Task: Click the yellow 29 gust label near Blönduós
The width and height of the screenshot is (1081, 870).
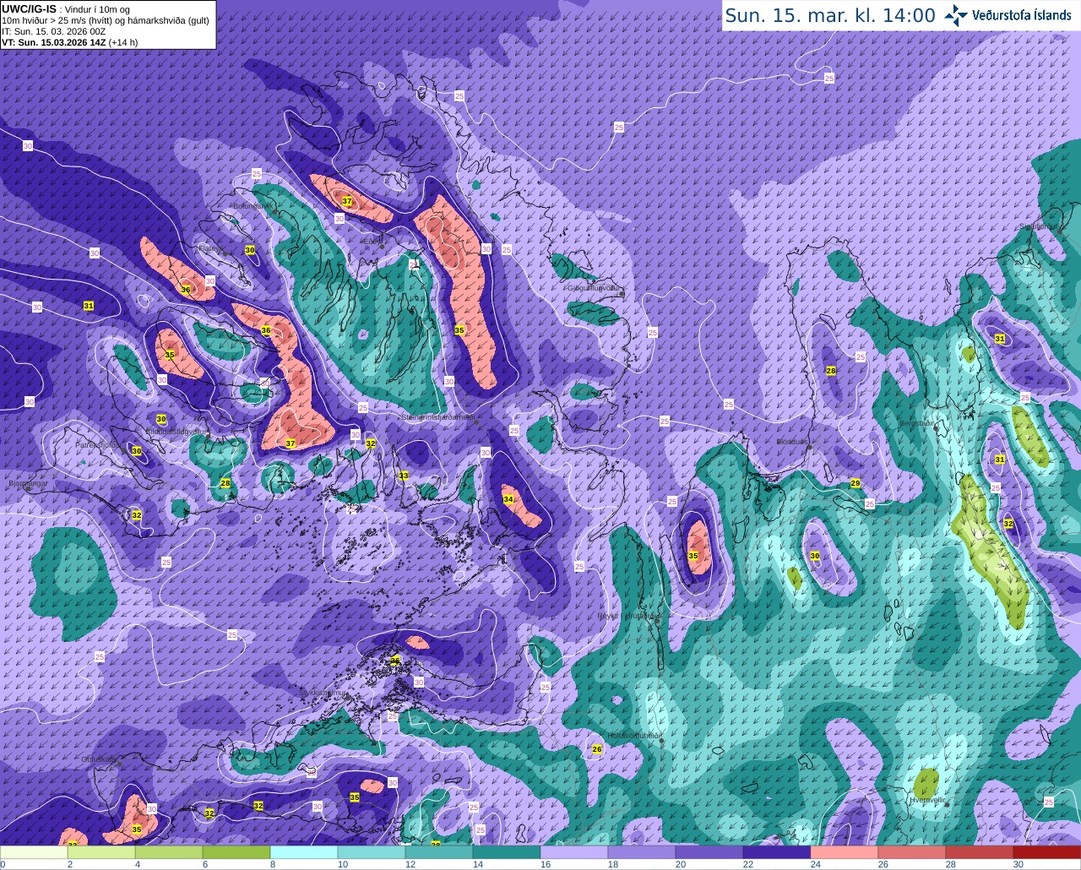Action: pos(855,483)
